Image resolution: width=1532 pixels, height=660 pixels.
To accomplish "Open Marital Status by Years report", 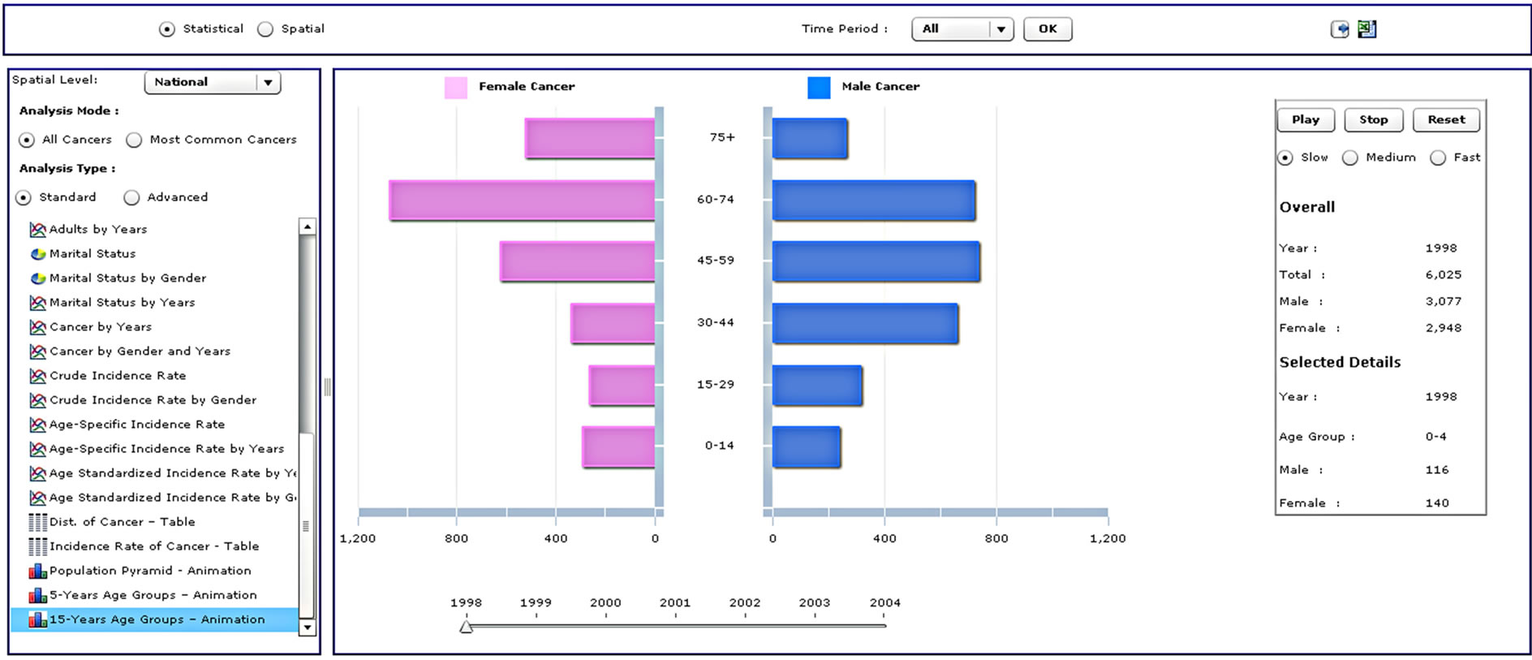I will tap(122, 303).
